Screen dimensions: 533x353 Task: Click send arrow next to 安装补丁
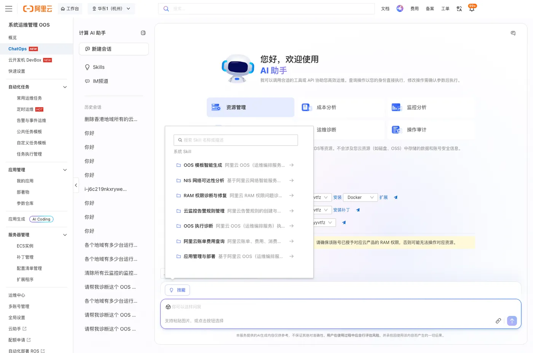click(358, 210)
